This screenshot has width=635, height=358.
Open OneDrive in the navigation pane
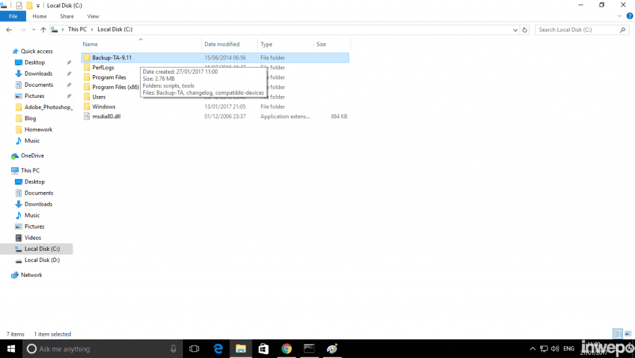point(32,155)
